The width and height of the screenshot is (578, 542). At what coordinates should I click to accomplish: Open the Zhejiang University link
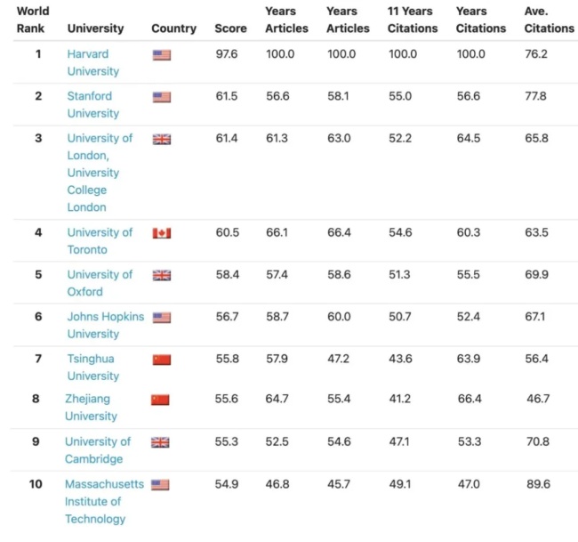pyautogui.click(x=91, y=408)
